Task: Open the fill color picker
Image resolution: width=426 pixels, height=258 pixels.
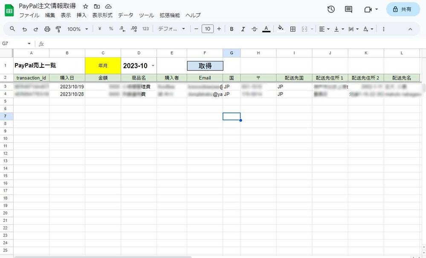Action: pos(281,29)
